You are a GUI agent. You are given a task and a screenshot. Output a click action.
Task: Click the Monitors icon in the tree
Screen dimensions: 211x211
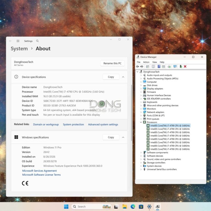pyautogui.click(x=145, y=109)
